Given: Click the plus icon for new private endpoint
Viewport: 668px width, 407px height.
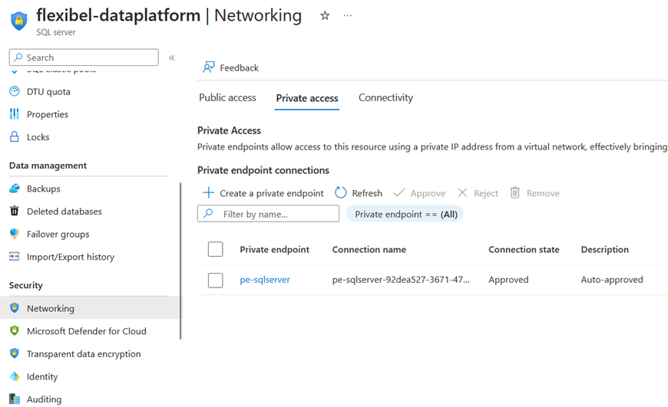Looking at the screenshot, I should point(208,192).
